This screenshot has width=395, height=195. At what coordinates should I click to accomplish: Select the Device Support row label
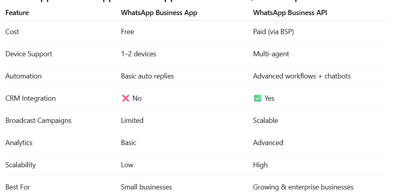[29, 54]
